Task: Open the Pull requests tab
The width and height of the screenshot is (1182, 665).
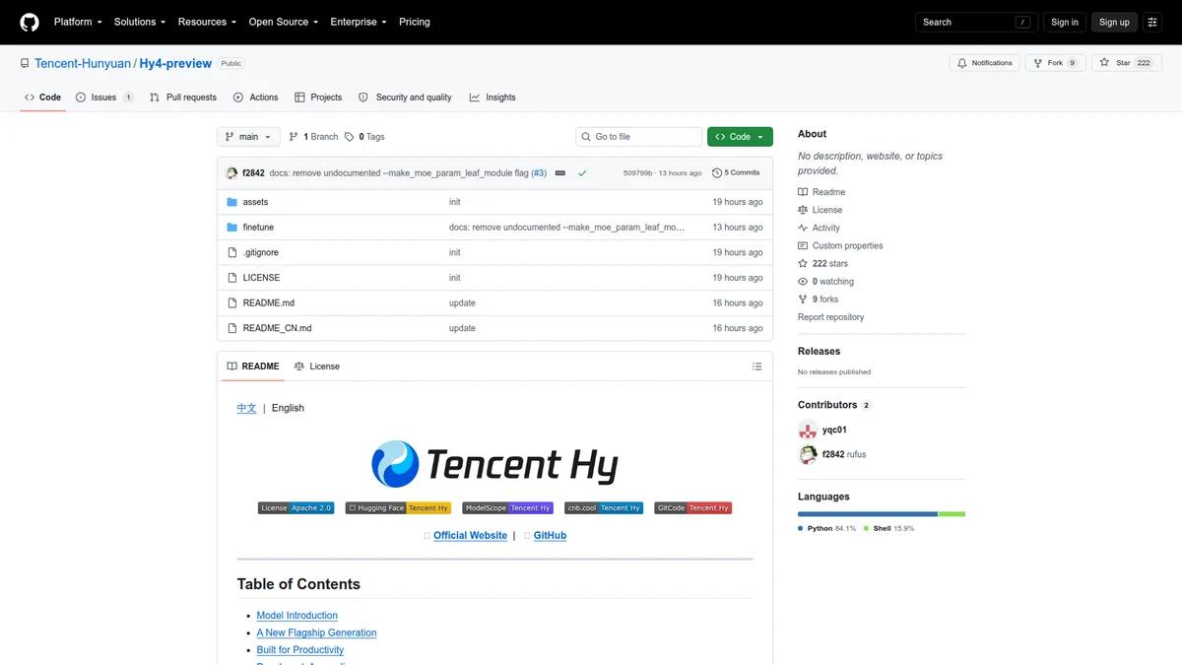Action: (183, 98)
